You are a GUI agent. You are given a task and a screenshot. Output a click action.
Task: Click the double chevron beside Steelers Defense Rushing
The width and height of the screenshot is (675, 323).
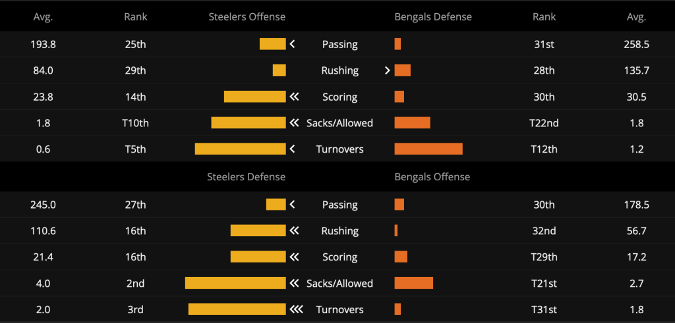click(294, 231)
